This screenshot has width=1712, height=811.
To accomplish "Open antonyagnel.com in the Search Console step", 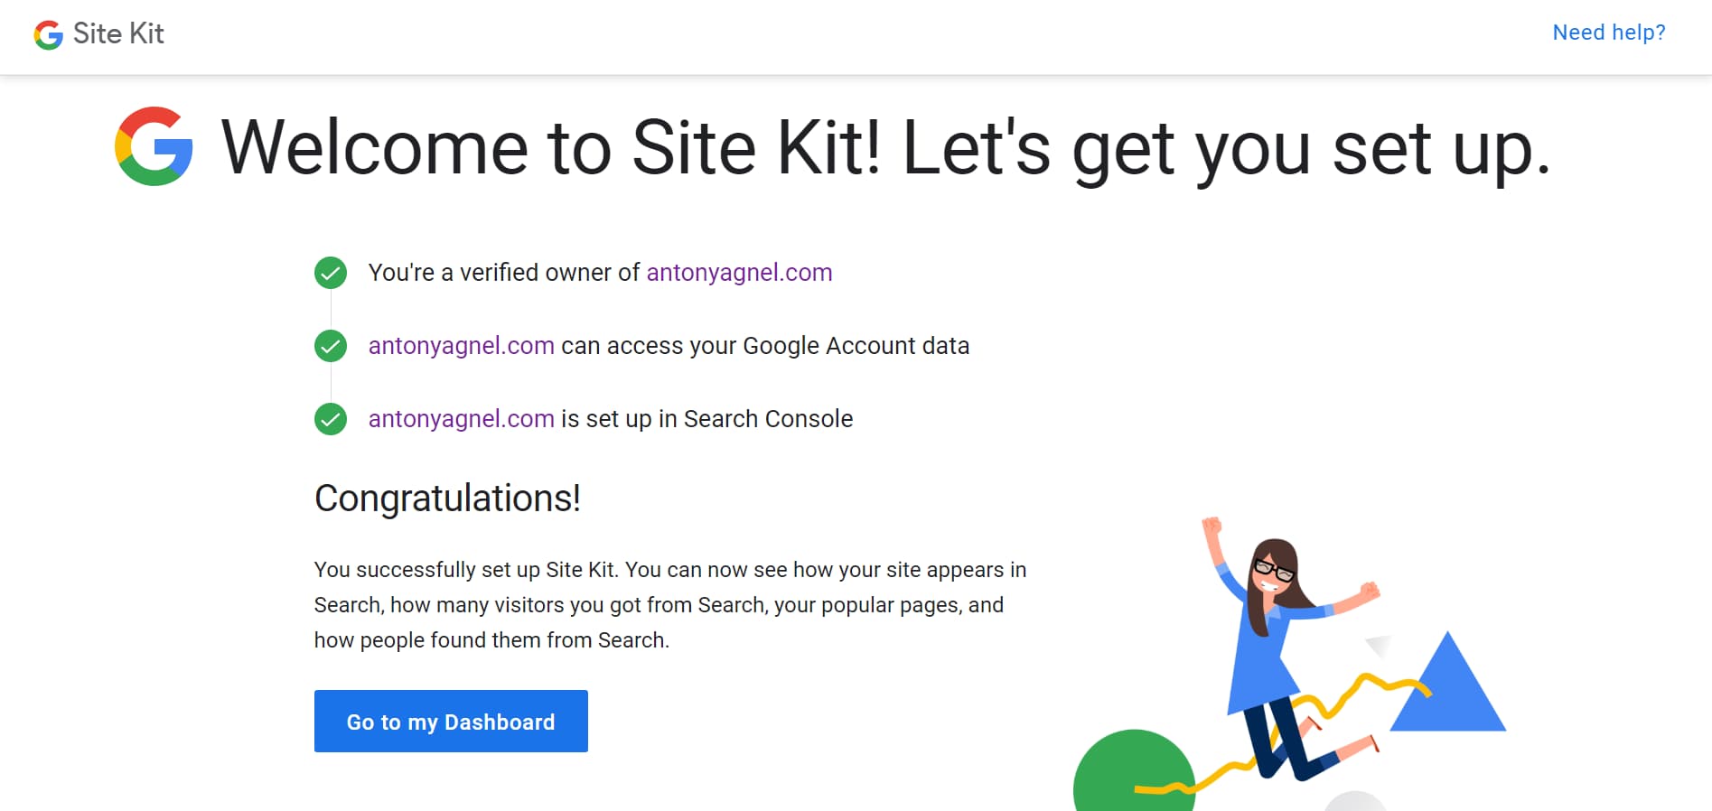I will tap(462, 418).
